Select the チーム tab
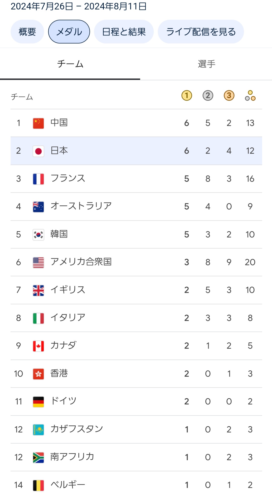 click(70, 64)
